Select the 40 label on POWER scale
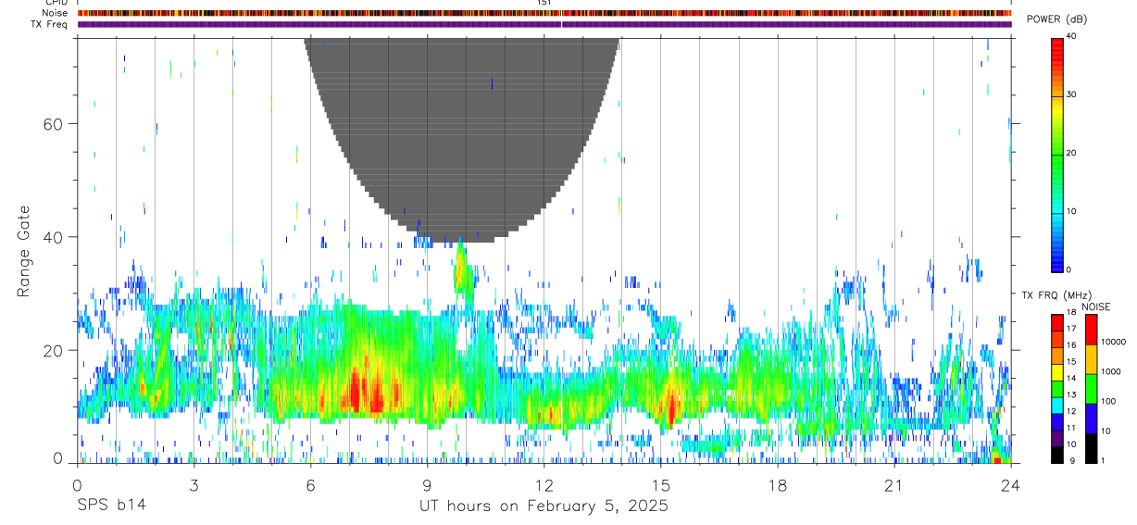 click(x=1071, y=37)
